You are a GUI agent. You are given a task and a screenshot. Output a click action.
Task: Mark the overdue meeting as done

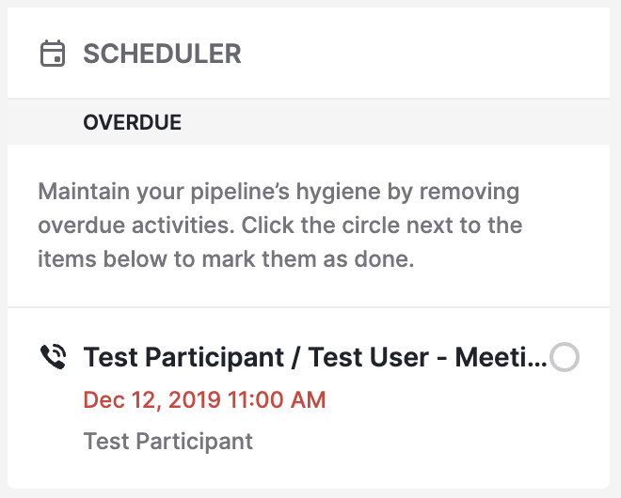[x=564, y=357]
